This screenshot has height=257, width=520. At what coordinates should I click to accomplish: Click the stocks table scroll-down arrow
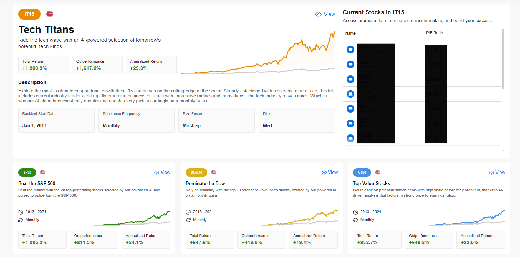coord(503,151)
